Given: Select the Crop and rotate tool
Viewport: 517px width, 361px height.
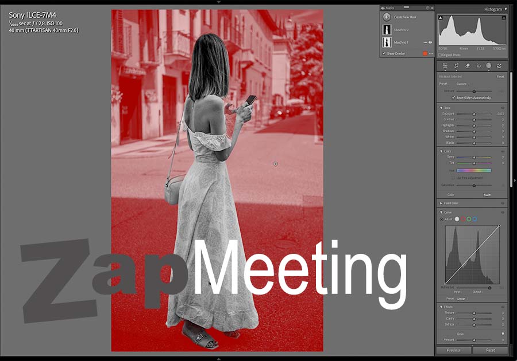Looking at the screenshot, I should (x=456, y=66).
